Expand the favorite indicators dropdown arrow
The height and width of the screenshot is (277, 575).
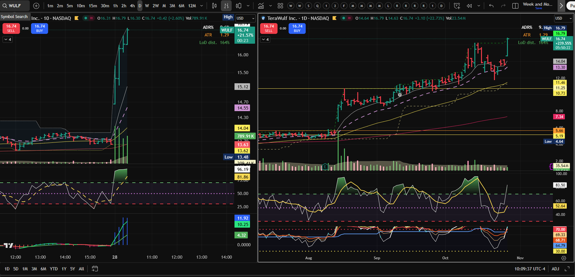(270, 6)
